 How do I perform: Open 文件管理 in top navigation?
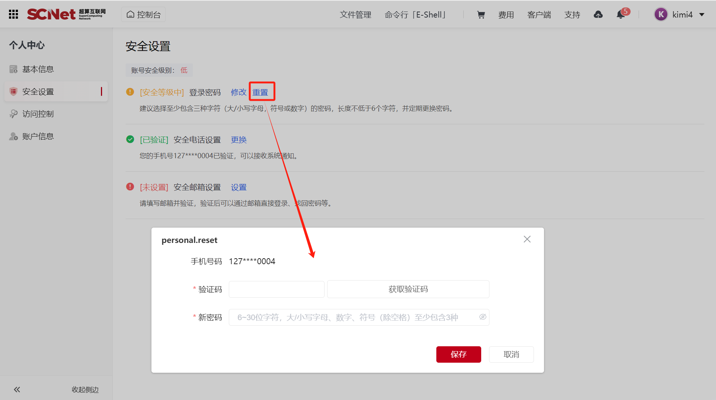355,15
